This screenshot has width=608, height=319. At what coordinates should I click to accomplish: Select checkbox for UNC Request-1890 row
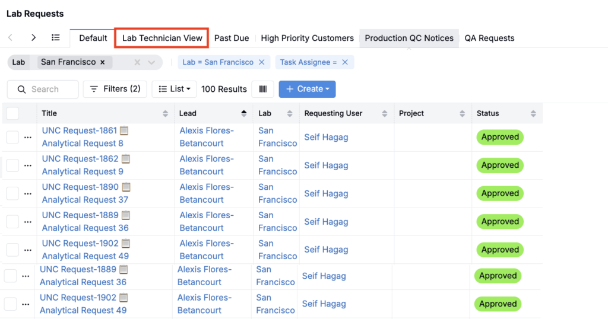click(12, 193)
